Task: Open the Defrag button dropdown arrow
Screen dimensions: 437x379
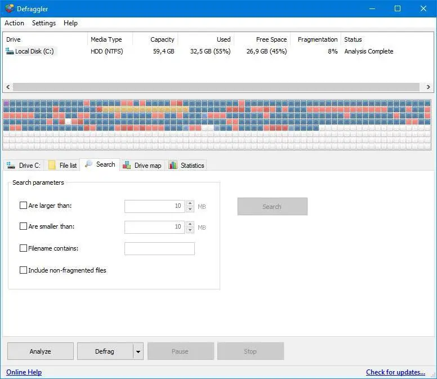Action: (138, 351)
